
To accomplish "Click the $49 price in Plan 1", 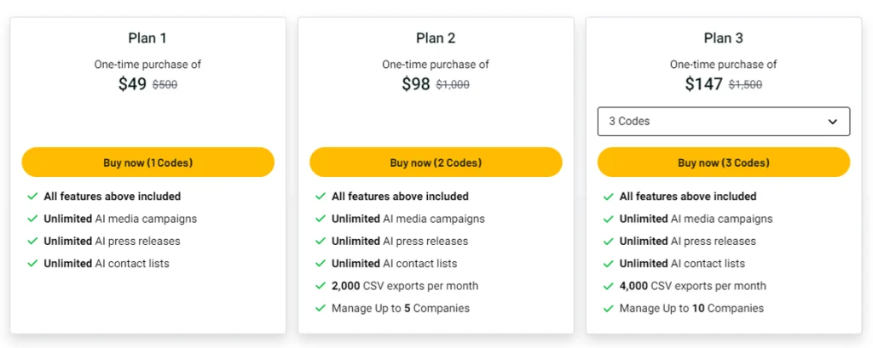I will click(x=132, y=84).
